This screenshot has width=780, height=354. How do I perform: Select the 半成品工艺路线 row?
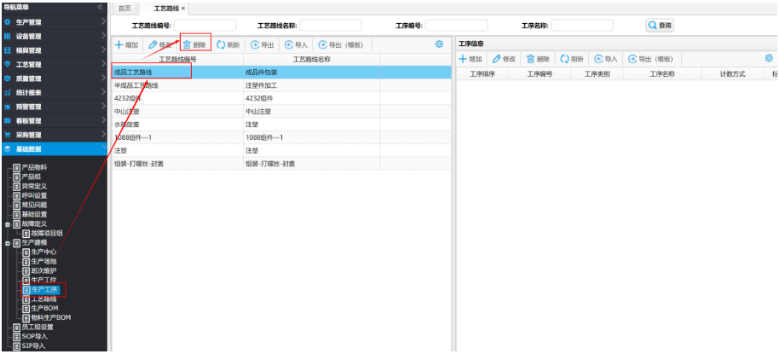click(x=281, y=85)
